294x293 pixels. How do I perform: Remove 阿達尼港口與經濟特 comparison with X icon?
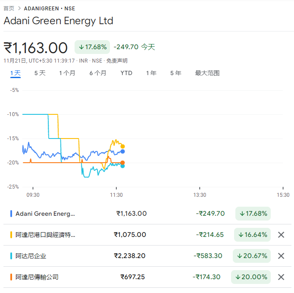(x=281, y=235)
